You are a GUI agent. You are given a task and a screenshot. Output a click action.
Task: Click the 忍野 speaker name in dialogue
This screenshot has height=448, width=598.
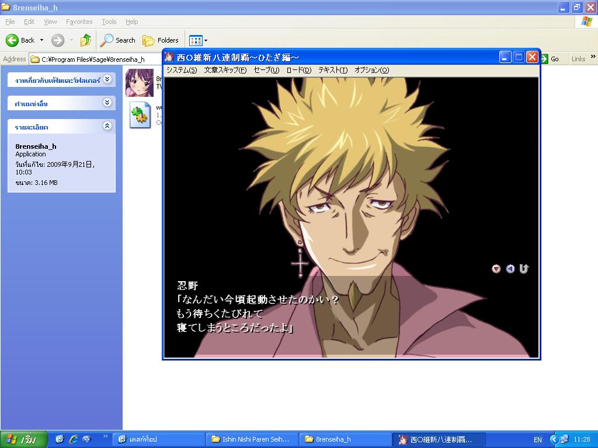pos(187,286)
